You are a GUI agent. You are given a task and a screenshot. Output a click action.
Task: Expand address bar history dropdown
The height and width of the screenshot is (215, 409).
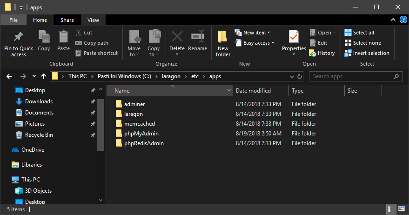pyautogui.click(x=292, y=77)
